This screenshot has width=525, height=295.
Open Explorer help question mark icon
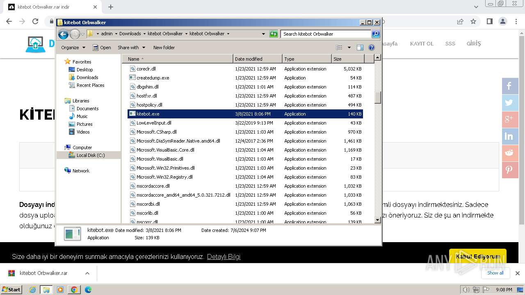click(372, 48)
